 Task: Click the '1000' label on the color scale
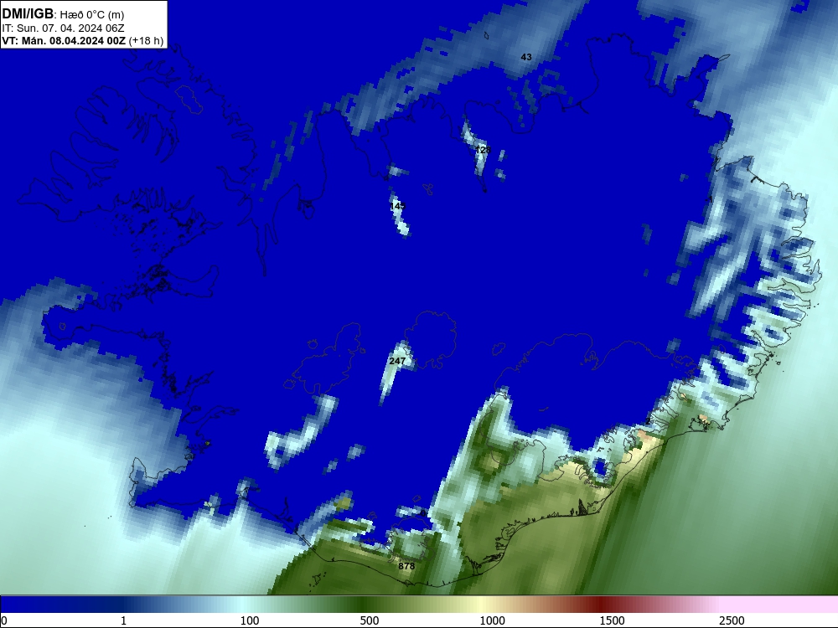492,620
